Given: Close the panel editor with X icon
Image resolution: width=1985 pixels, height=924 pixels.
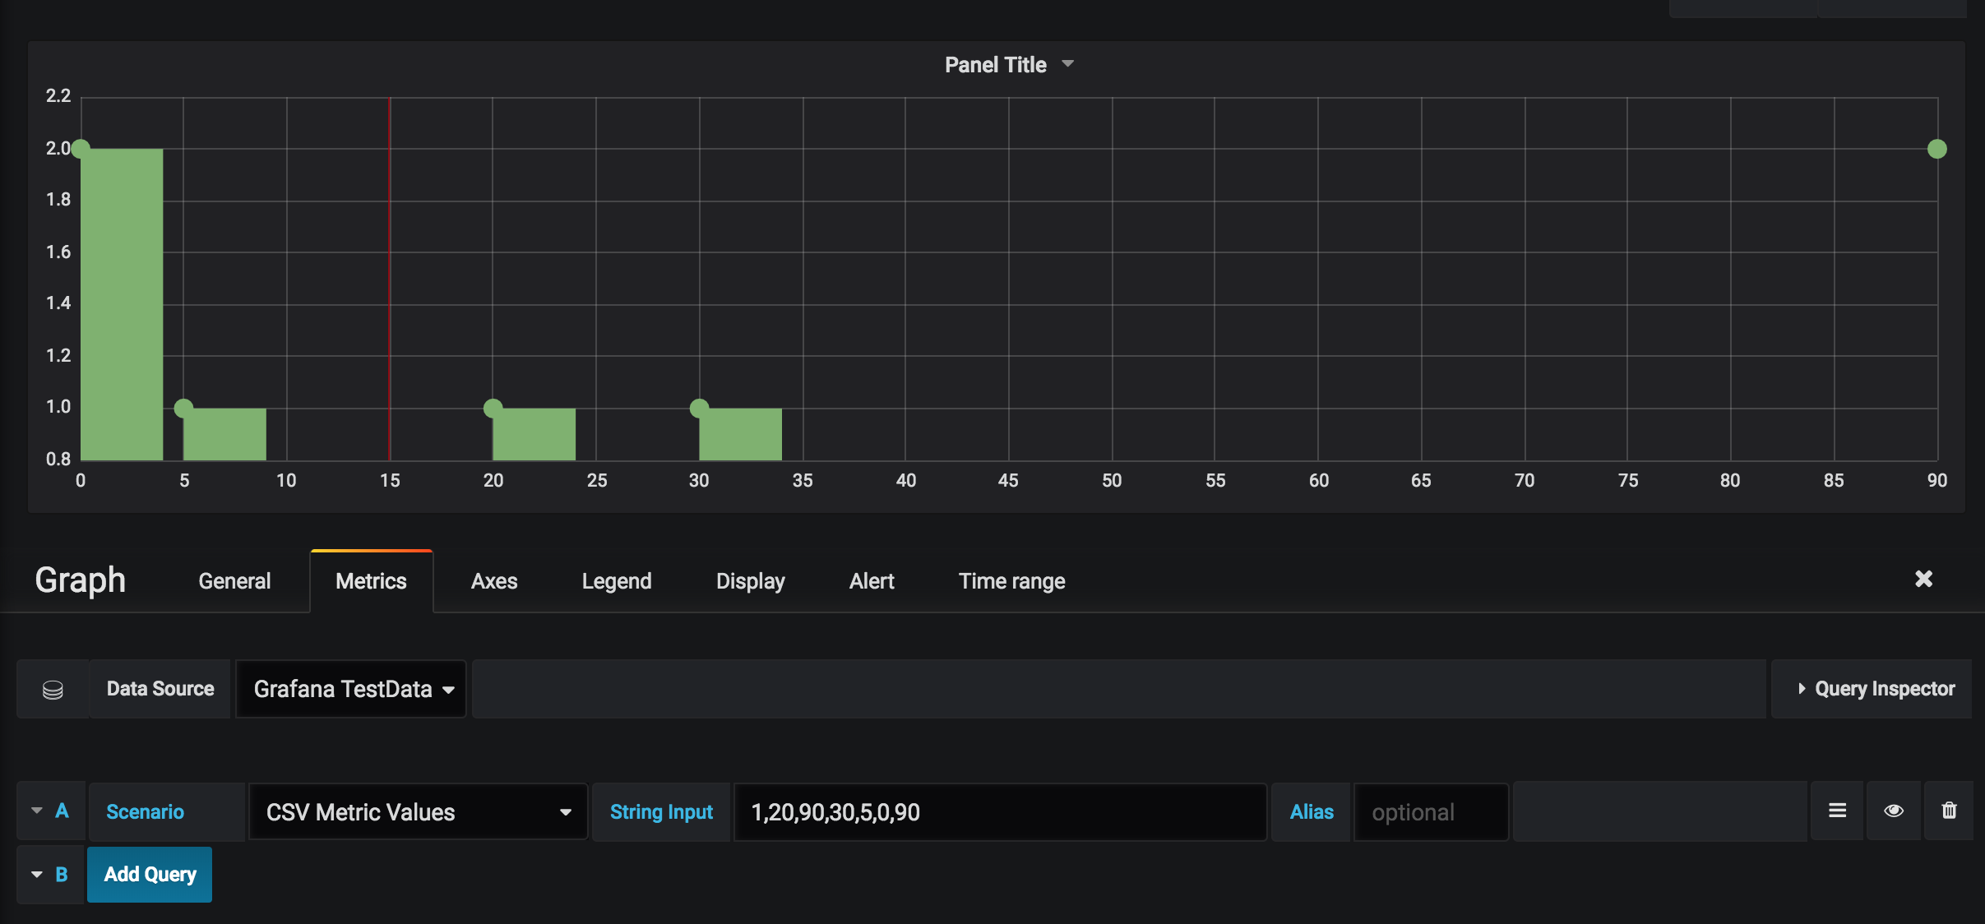Looking at the screenshot, I should 1923,580.
